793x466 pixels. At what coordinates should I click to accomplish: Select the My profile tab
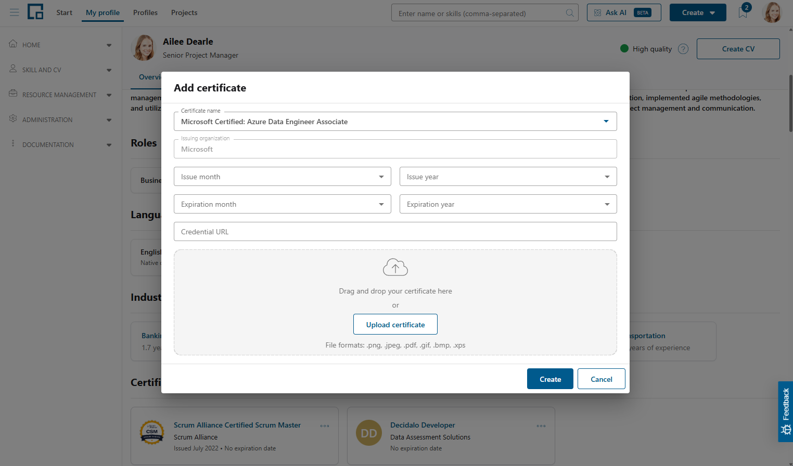(103, 12)
